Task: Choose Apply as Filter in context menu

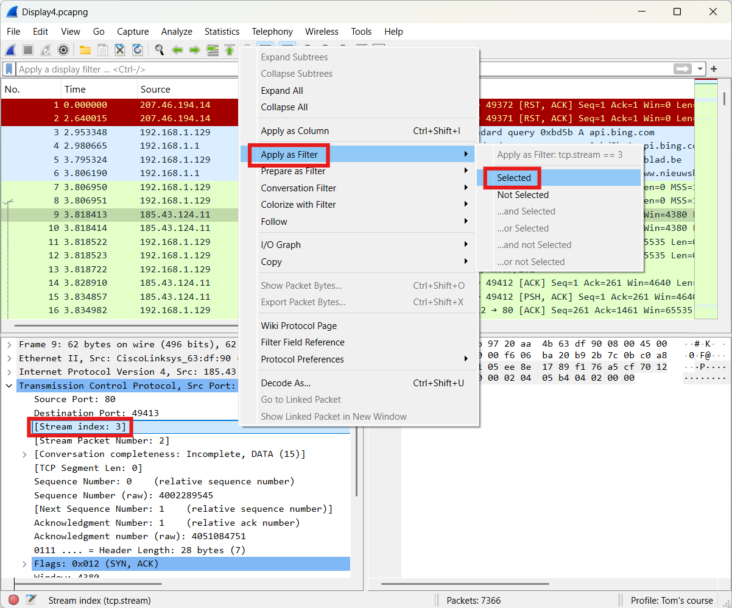Action: click(x=357, y=155)
